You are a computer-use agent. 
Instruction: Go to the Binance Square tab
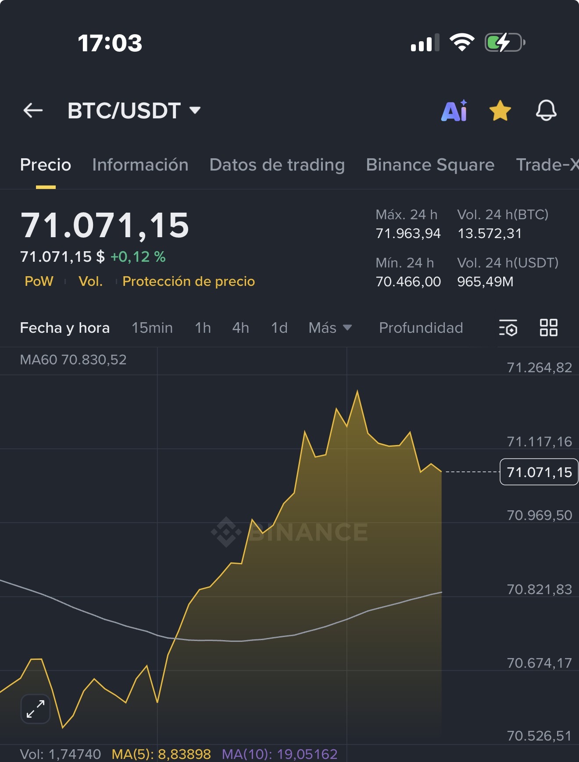pos(430,165)
